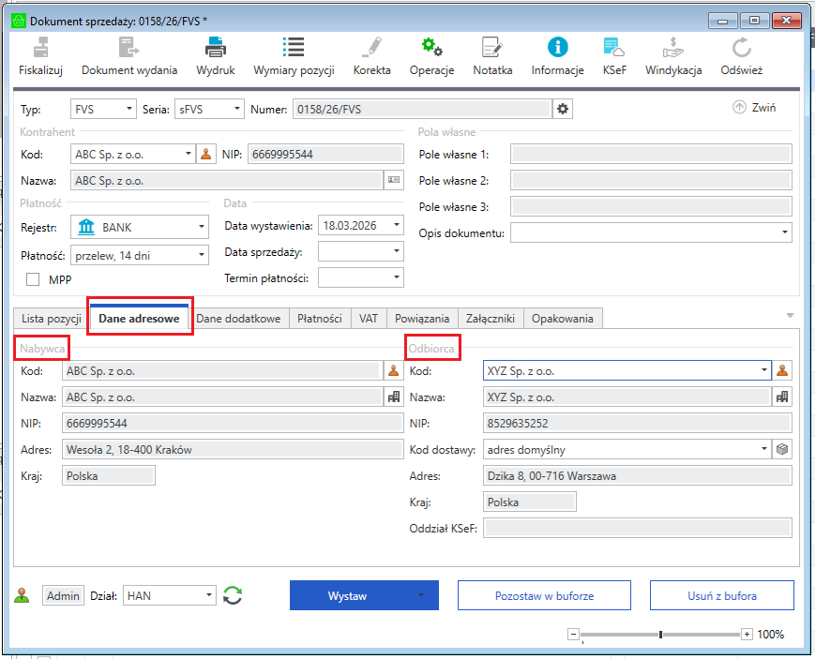
Task: Click the green refresh arrows next to Dział
Action: [234, 595]
